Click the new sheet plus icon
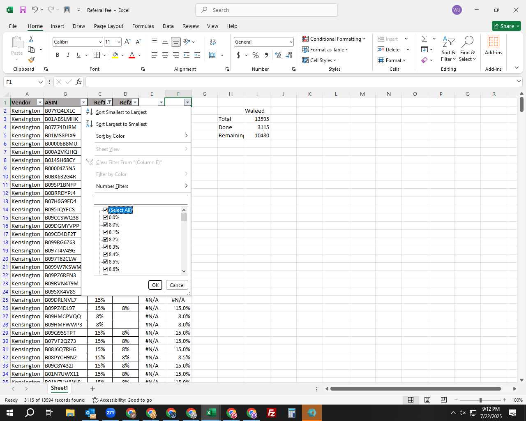526x421 pixels. [92, 389]
